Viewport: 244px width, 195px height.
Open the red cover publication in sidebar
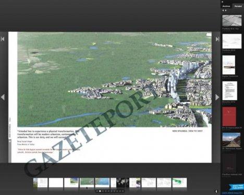click(229, 116)
